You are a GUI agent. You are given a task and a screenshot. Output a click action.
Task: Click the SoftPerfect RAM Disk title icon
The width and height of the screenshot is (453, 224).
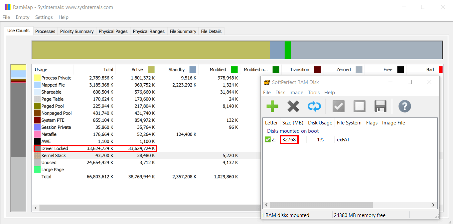266,82
